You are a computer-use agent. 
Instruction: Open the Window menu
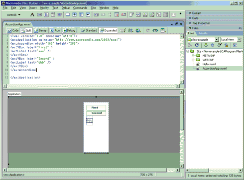[x=104, y=8]
